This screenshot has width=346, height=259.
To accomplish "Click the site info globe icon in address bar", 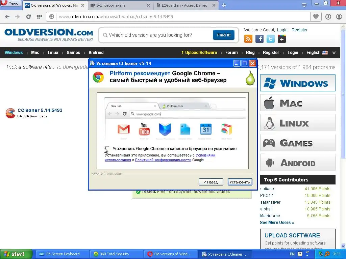I will 52,17.
